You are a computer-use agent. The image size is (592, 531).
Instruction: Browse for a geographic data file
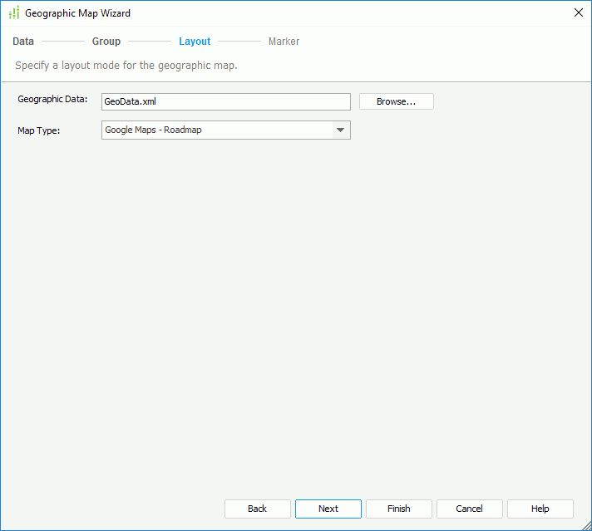[396, 101]
